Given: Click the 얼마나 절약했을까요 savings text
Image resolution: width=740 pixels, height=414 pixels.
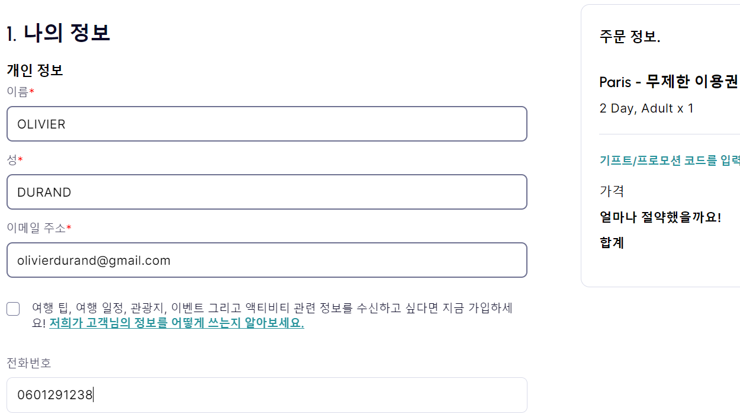Looking at the screenshot, I should coord(660,217).
